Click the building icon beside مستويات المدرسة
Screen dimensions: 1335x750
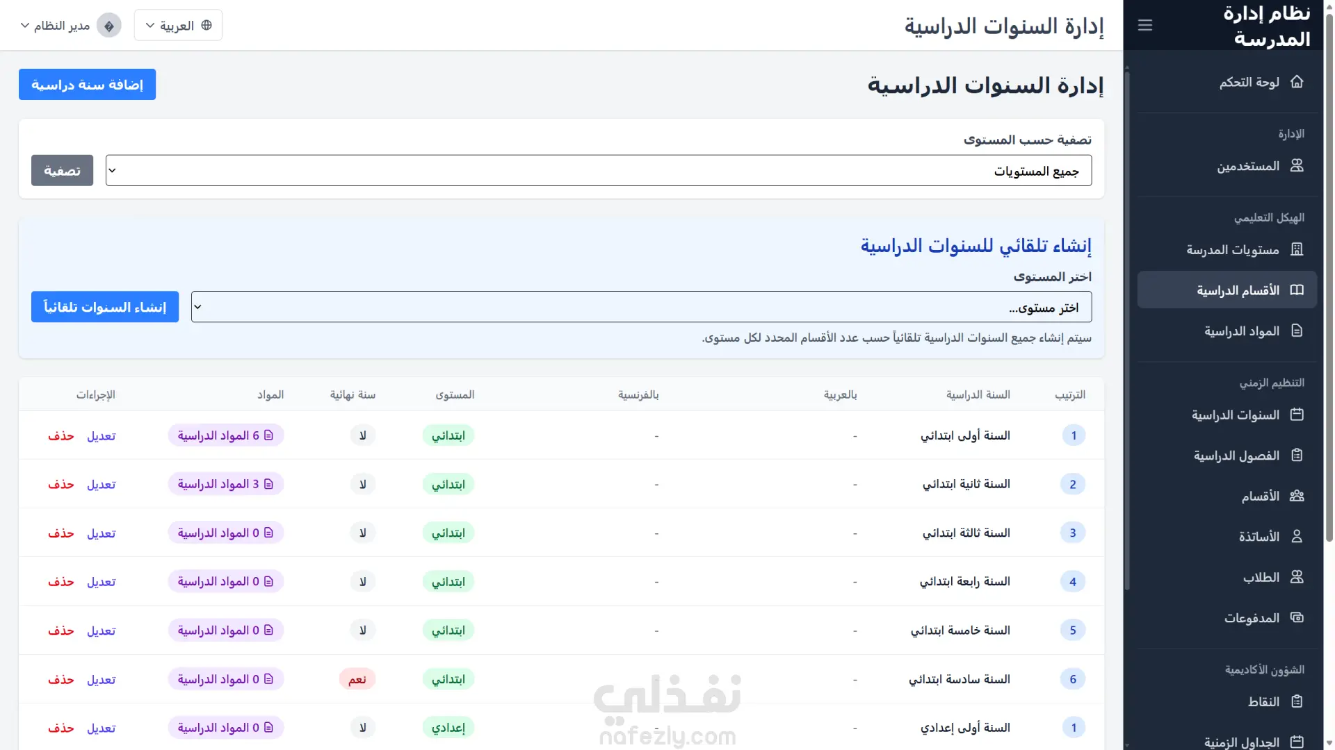[1297, 249]
